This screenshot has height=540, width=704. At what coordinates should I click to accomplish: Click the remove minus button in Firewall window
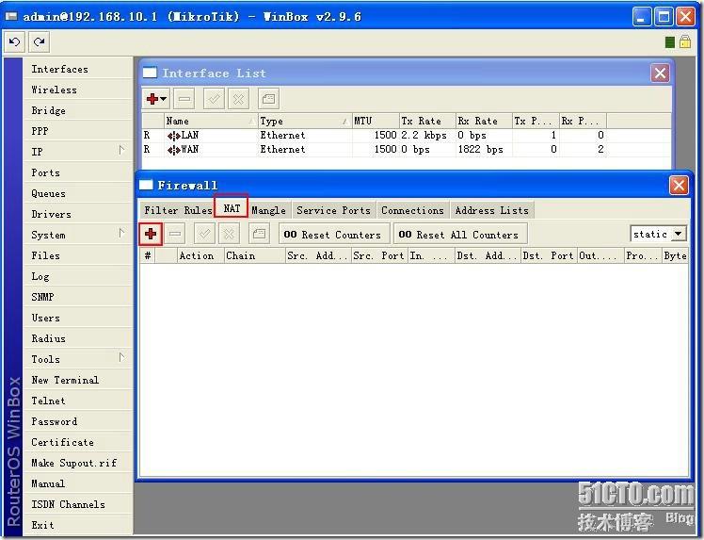pyautogui.click(x=175, y=234)
